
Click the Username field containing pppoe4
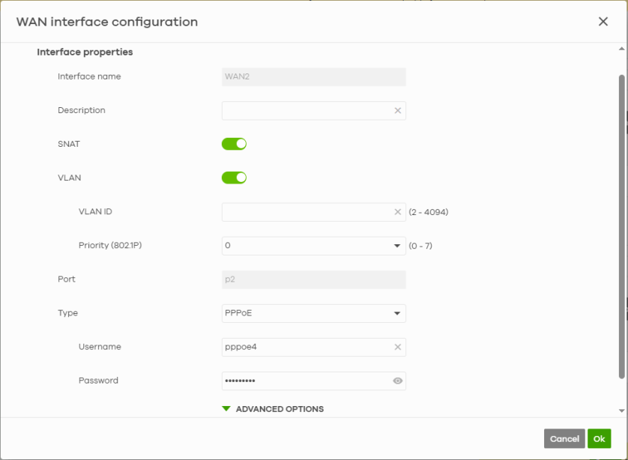[x=306, y=347]
